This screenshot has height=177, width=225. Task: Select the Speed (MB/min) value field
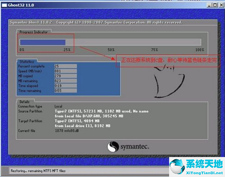(x=66, y=71)
